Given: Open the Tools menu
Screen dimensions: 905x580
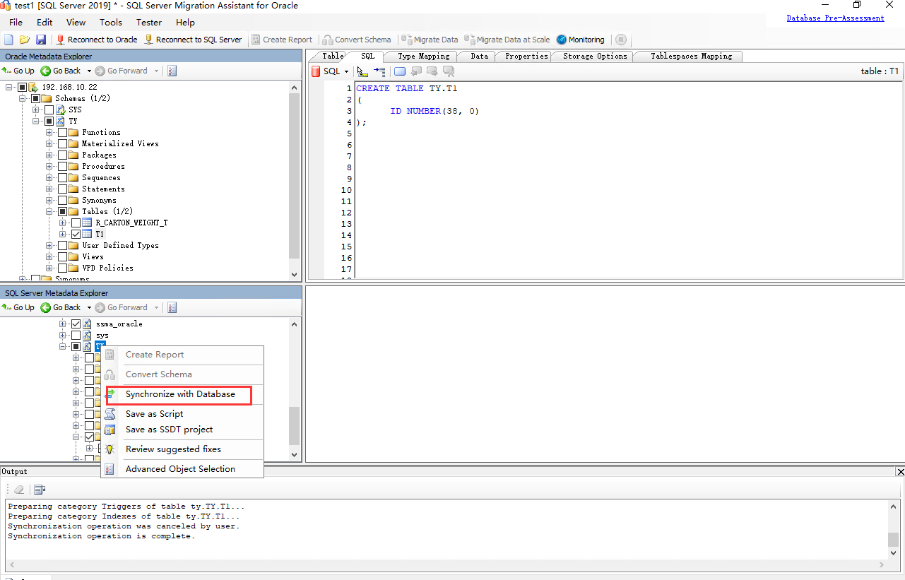Looking at the screenshot, I should tap(111, 23).
